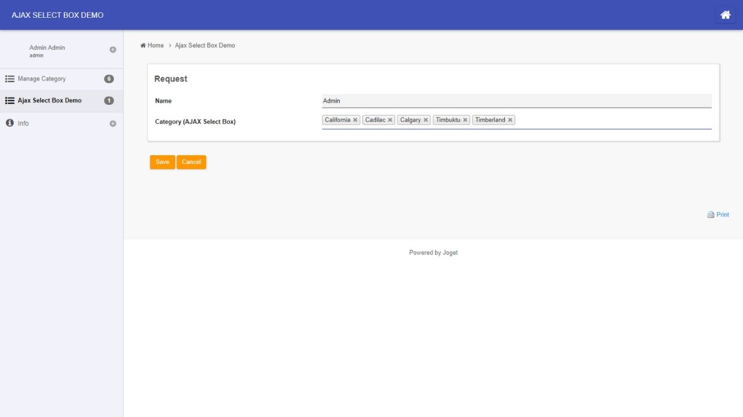Viewport: 743px width, 417px height.
Task: Remove the Calgary tag
Action: [425, 120]
